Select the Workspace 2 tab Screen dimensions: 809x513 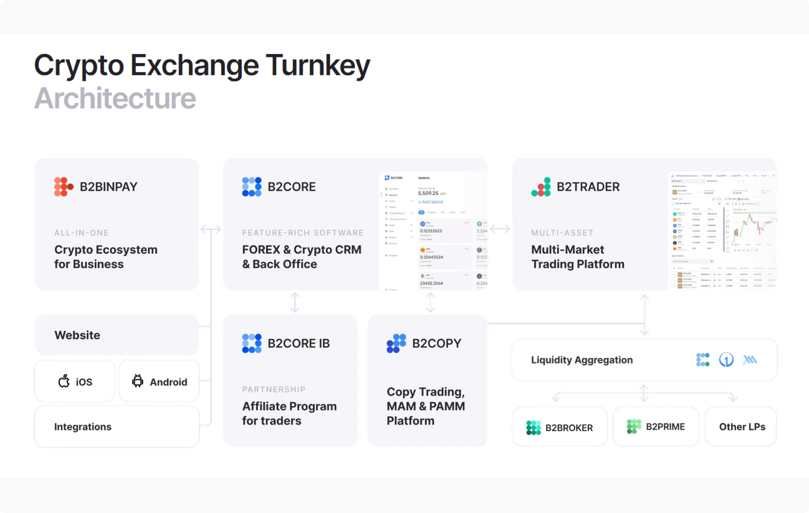point(712,181)
